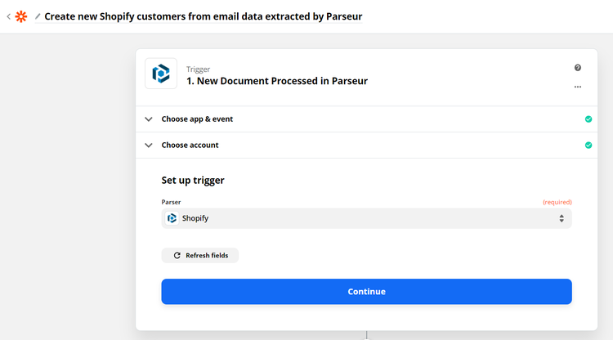
Task: Click green checkmark beside Choose account
Action: pos(588,145)
